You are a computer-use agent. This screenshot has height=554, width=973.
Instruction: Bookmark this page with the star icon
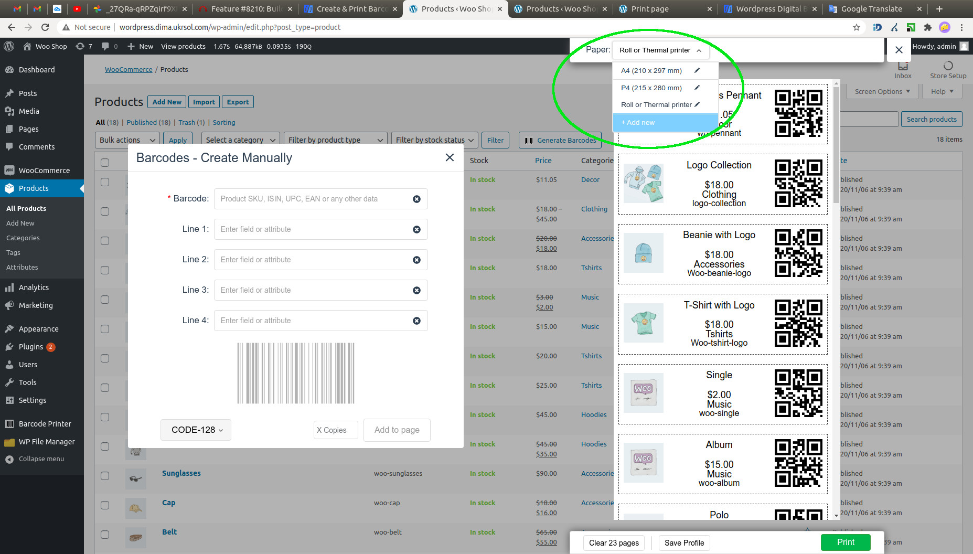pyautogui.click(x=857, y=27)
